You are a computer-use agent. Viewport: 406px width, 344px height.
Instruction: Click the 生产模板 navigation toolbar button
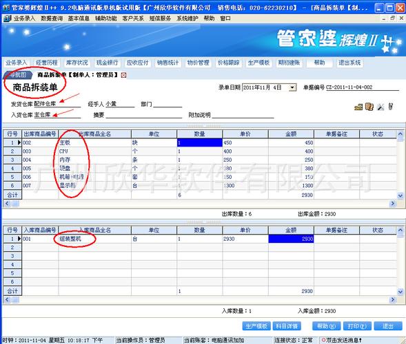[259, 63]
